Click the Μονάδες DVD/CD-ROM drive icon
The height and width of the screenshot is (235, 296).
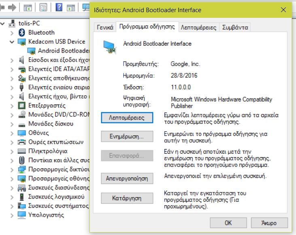(22, 115)
